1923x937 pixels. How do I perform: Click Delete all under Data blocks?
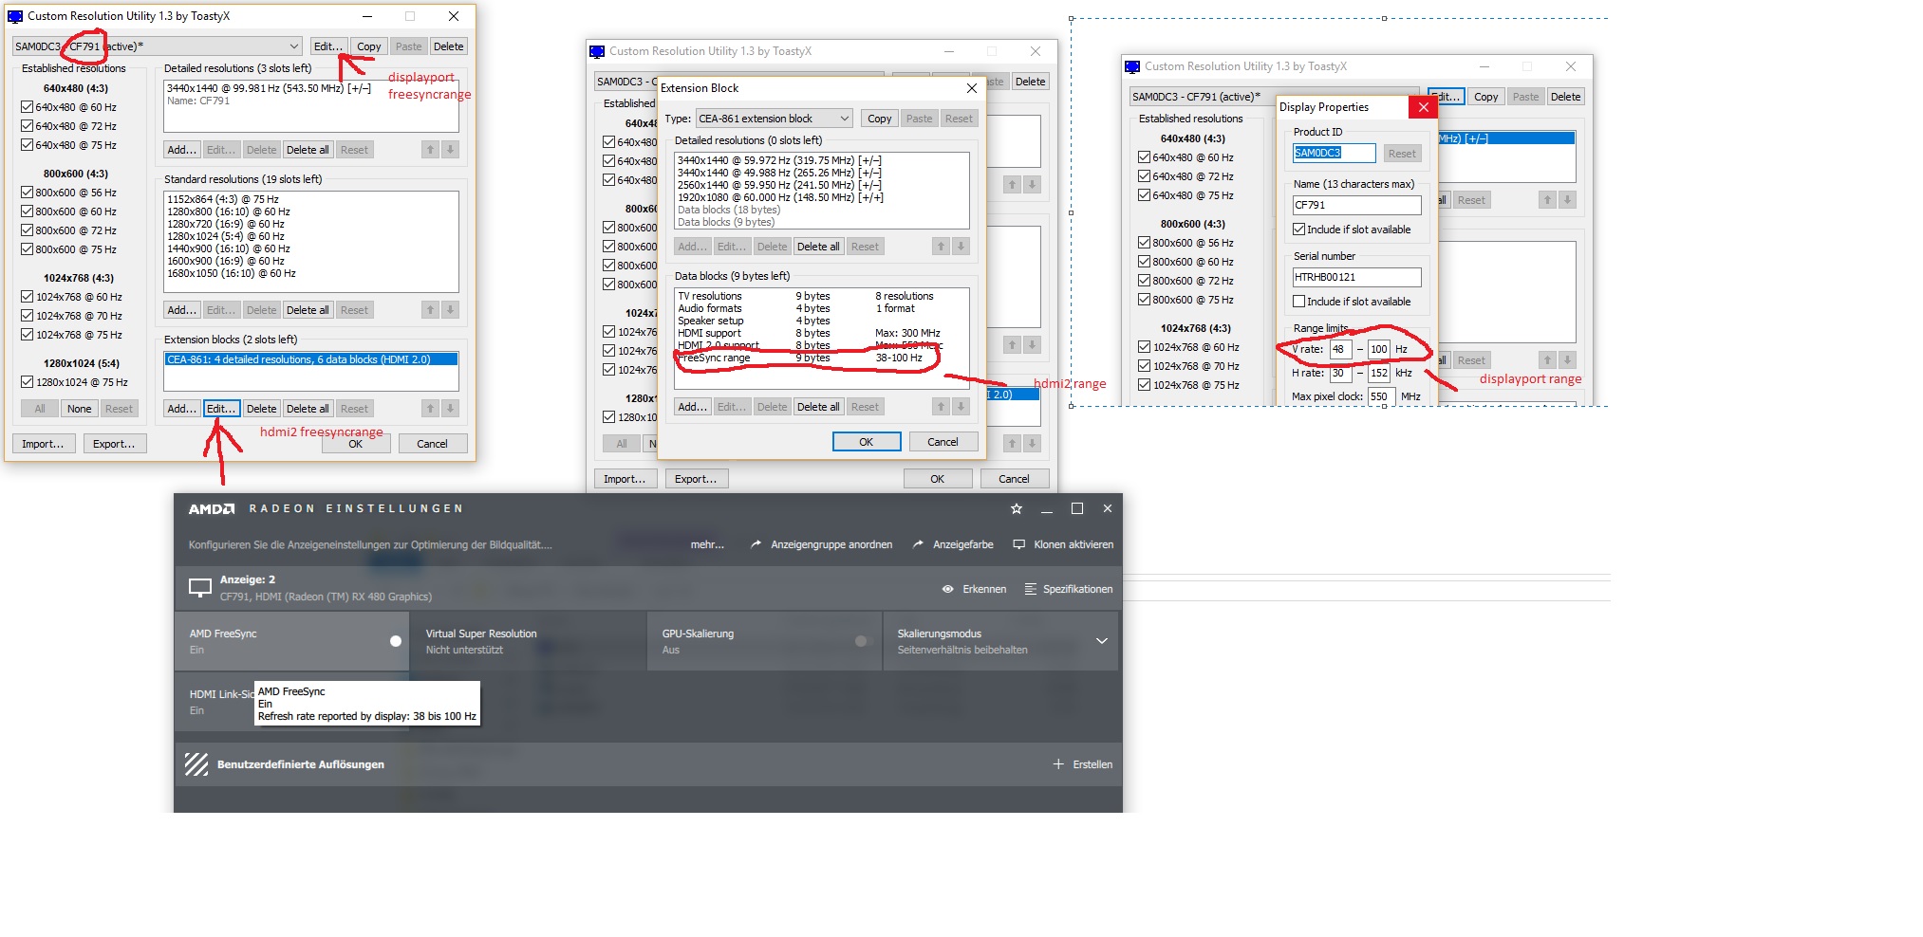coord(818,407)
